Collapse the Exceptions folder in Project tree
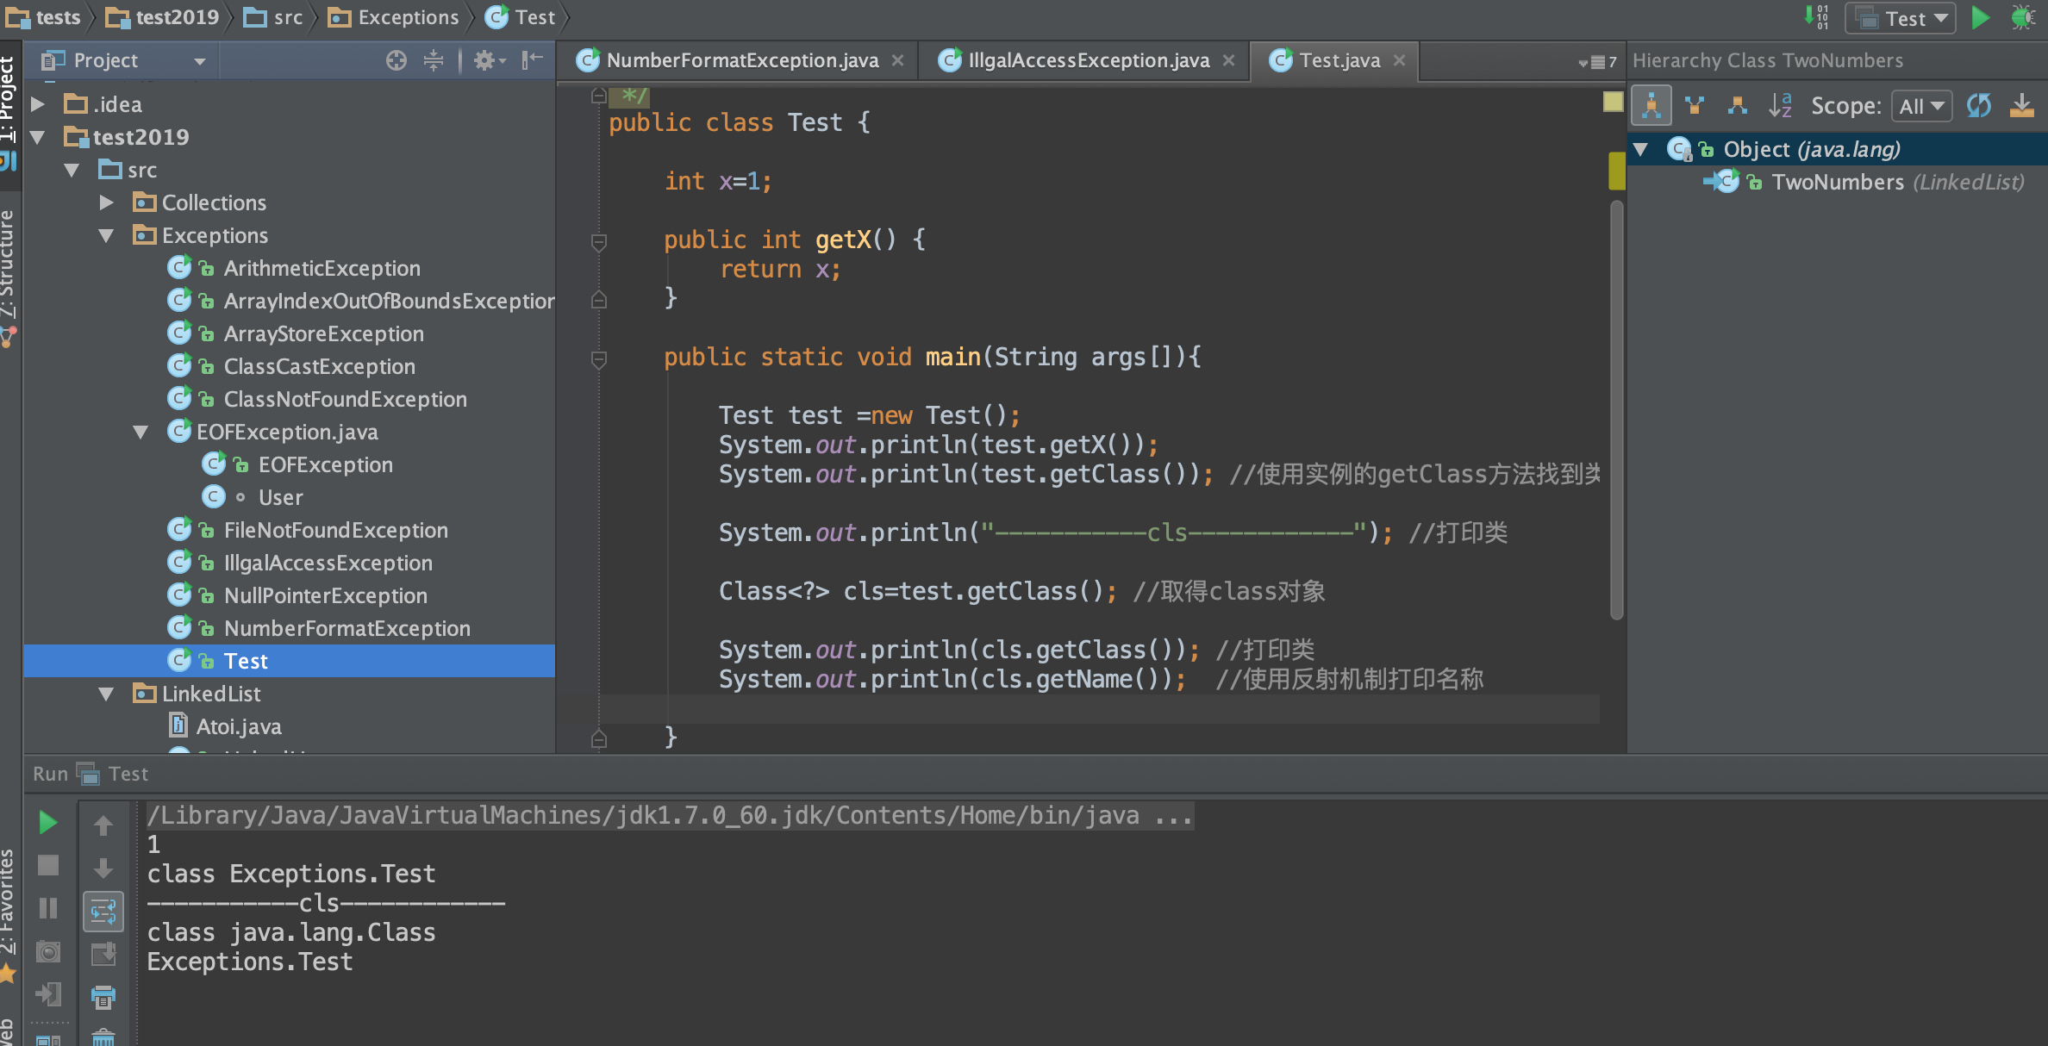This screenshot has width=2048, height=1046. (106, 234)
